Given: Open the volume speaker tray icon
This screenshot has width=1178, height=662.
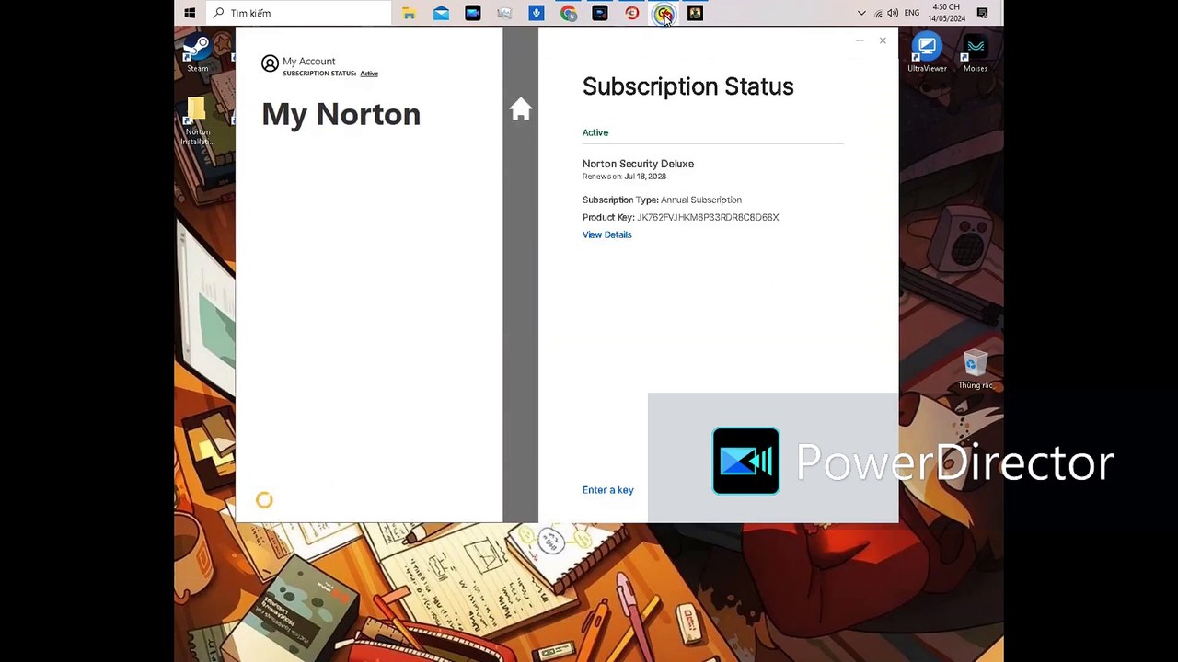Looking at the screenshot, I should point(893,13).
